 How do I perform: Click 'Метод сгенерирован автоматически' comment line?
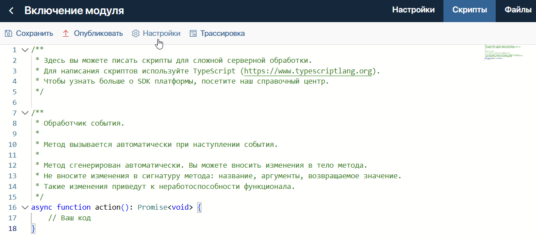click(x=201, y=165)
